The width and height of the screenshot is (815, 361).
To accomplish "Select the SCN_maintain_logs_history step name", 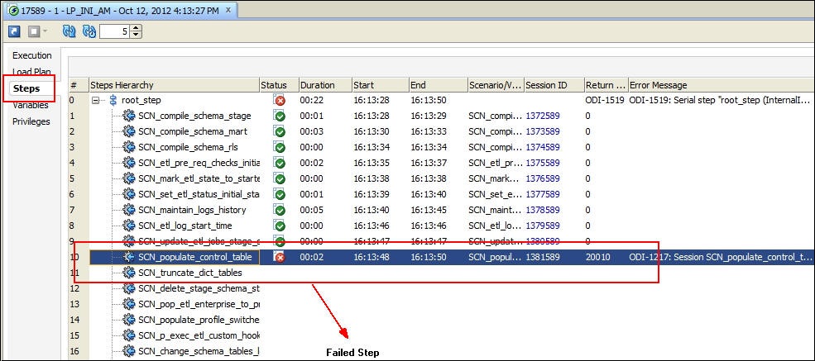I will pos(192,210).
